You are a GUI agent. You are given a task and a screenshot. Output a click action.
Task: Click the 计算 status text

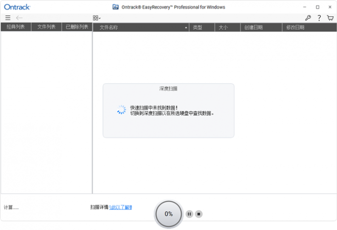pyautogui.click(x=11, y=207)
